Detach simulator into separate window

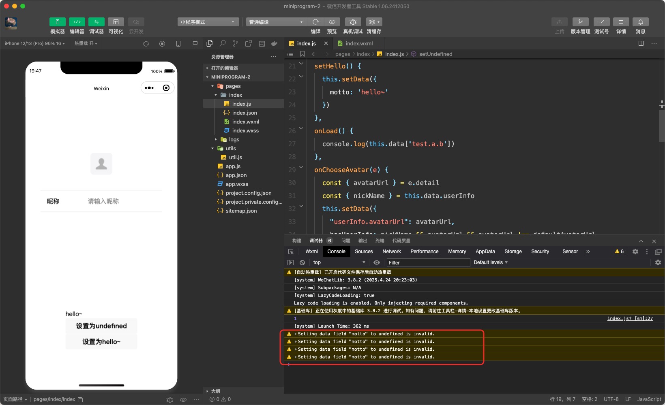195,44
